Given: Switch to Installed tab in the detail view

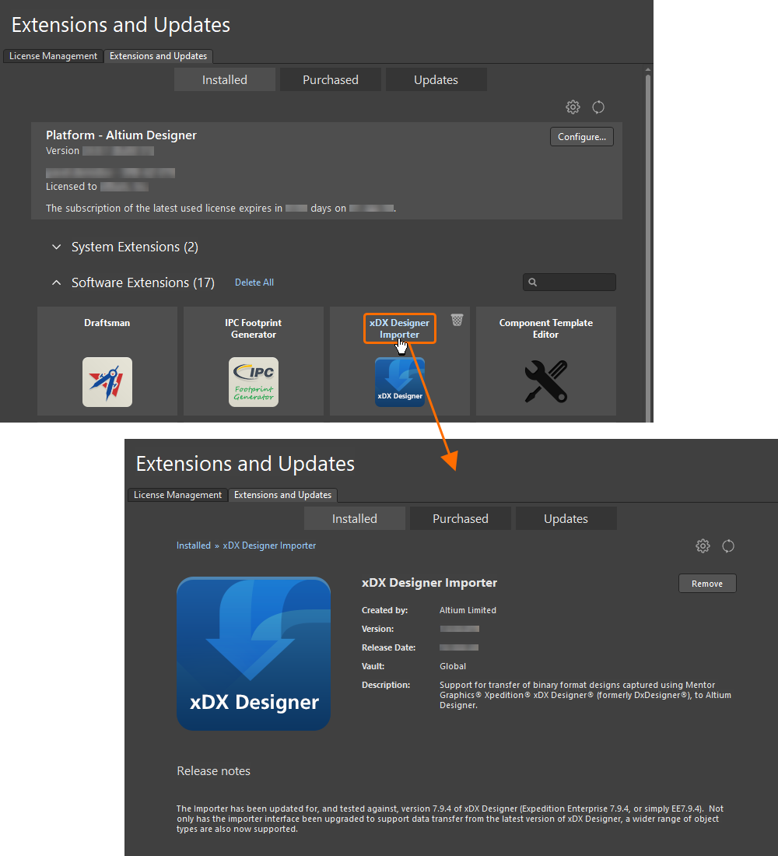Looking at the screenshot, I should point(354,518).
